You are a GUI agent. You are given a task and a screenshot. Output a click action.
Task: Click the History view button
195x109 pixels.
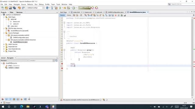coord(69,15)
